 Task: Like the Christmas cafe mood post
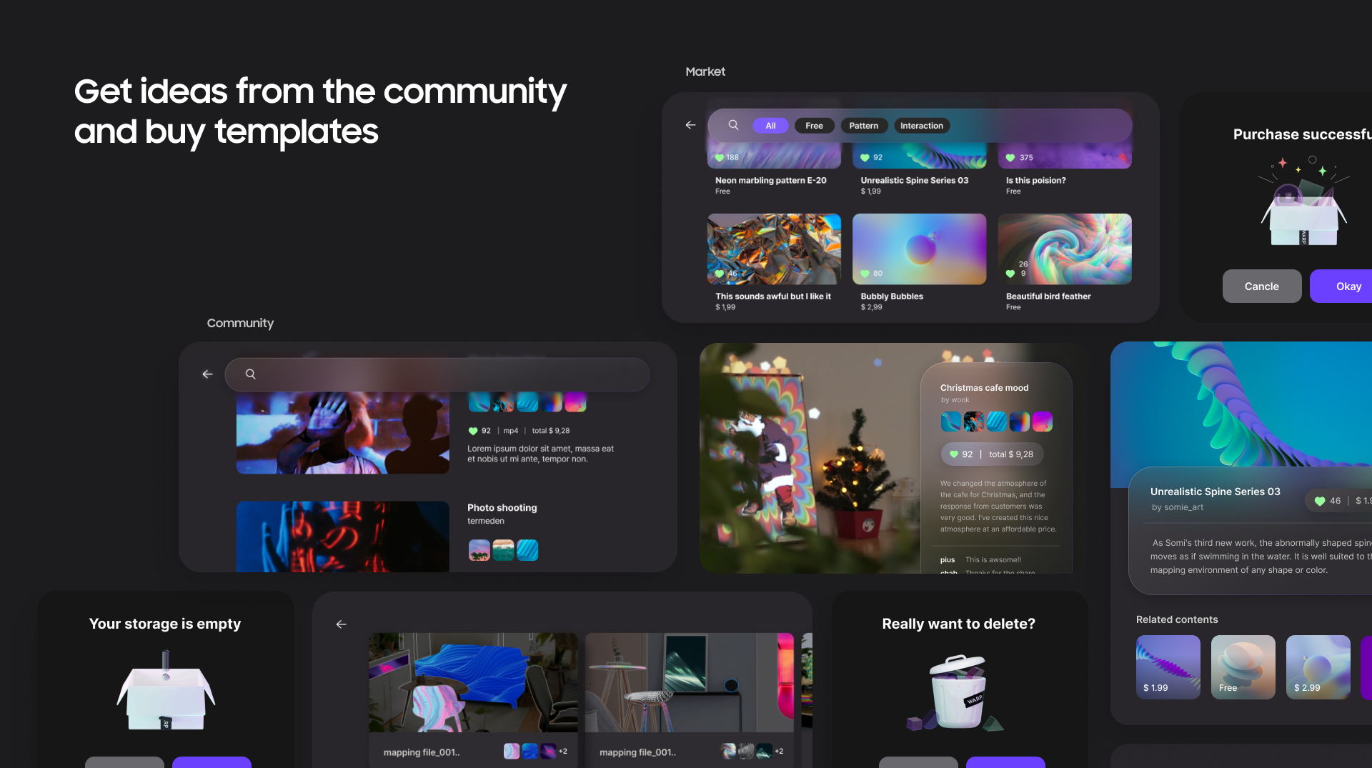(x=954, y=454)
